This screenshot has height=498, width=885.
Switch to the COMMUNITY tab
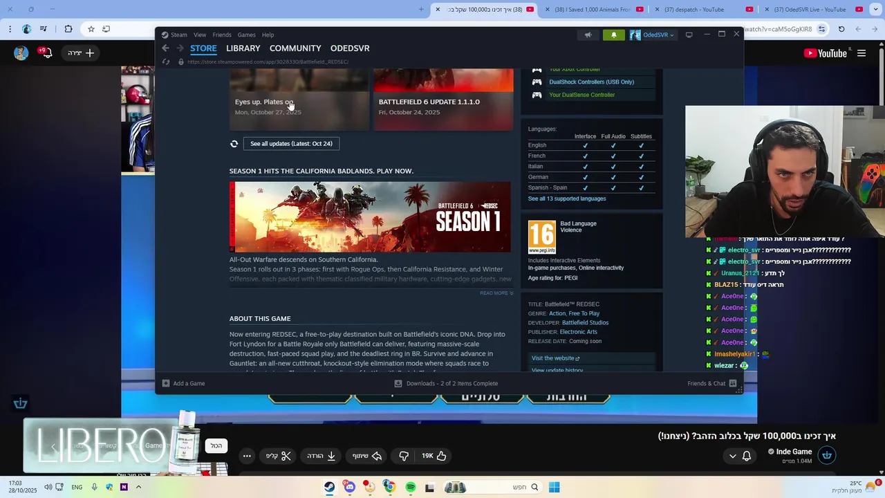pos(295,48)
